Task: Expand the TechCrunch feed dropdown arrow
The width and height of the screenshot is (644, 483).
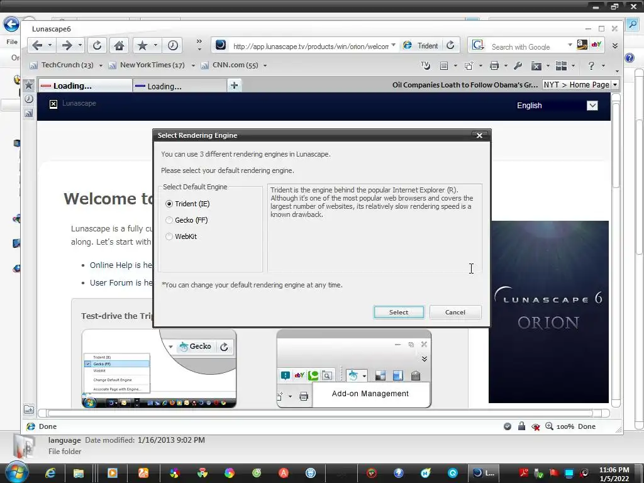Action: click(x=101, y=65)
